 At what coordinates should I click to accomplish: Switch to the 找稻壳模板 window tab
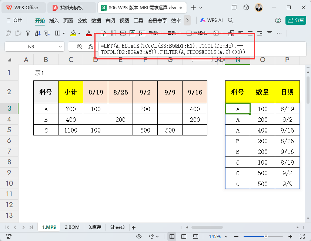click(x=71, y=8)
